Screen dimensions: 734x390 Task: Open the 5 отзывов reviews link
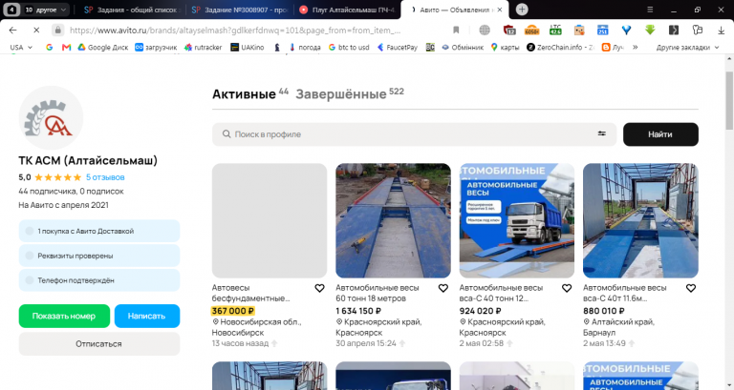(105, 177)
